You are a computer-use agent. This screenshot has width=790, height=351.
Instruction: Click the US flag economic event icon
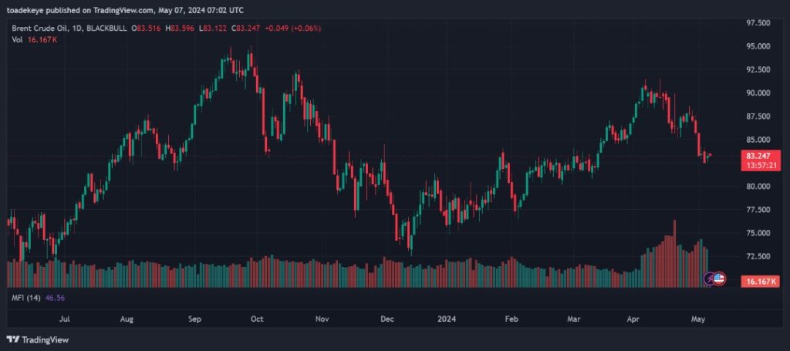point(719,278)
